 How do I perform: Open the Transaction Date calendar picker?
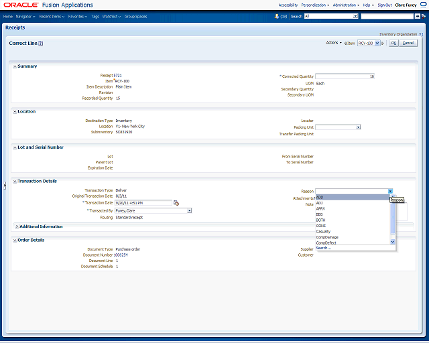[x=176, y=202]
